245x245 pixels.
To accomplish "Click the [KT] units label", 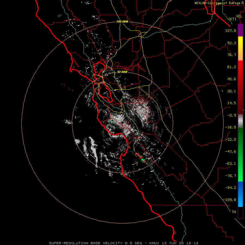I will [x=232, y=19].
